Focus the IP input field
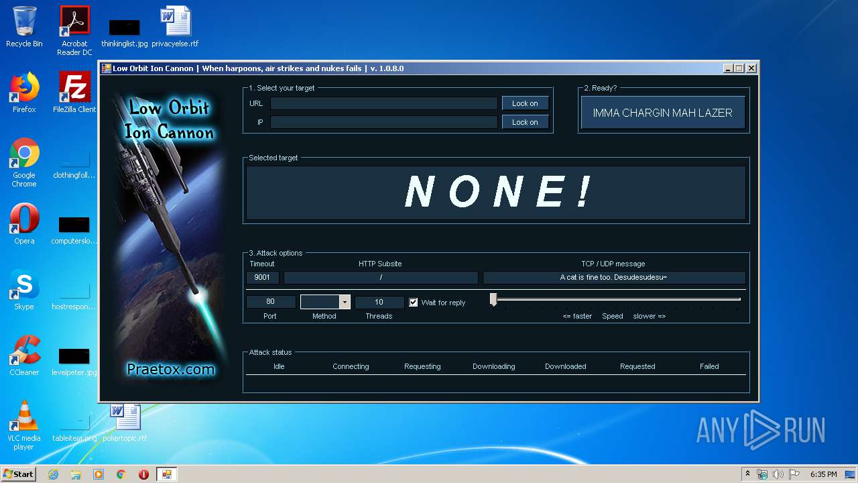This screenshot has width=858, height=483. click(x=384, y=122)
